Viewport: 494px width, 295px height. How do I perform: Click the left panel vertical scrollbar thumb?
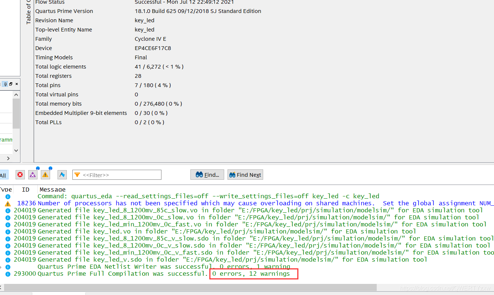coord(16,114)
